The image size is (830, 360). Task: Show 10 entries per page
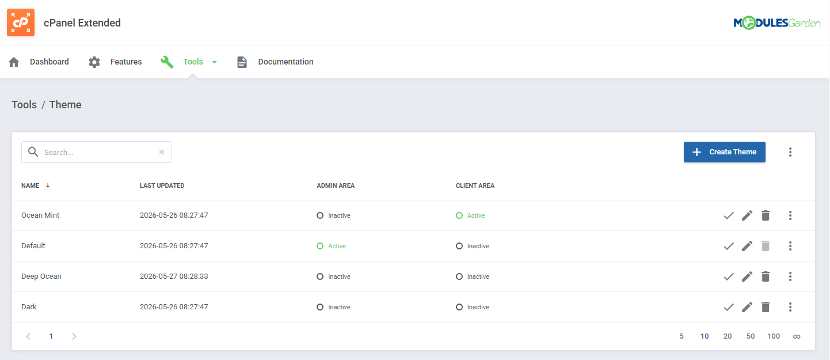(x=705, y=336)
